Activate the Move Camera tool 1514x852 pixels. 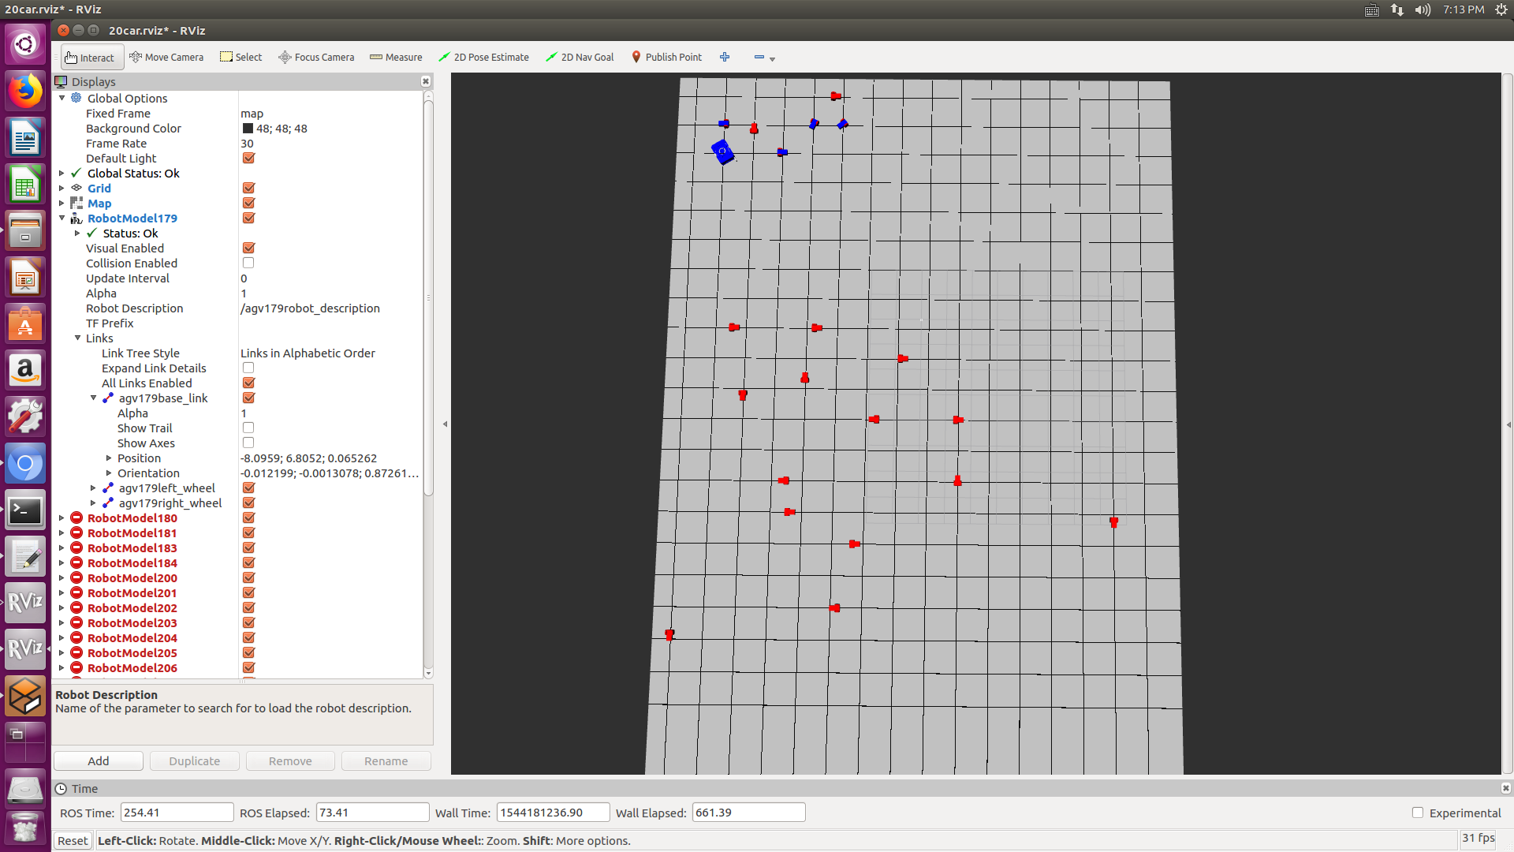pos(166,57)
